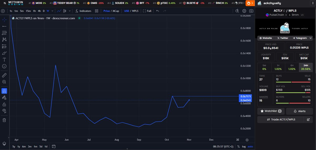
Task: Open the emoji icons tool
Action: tap(4, 66)
